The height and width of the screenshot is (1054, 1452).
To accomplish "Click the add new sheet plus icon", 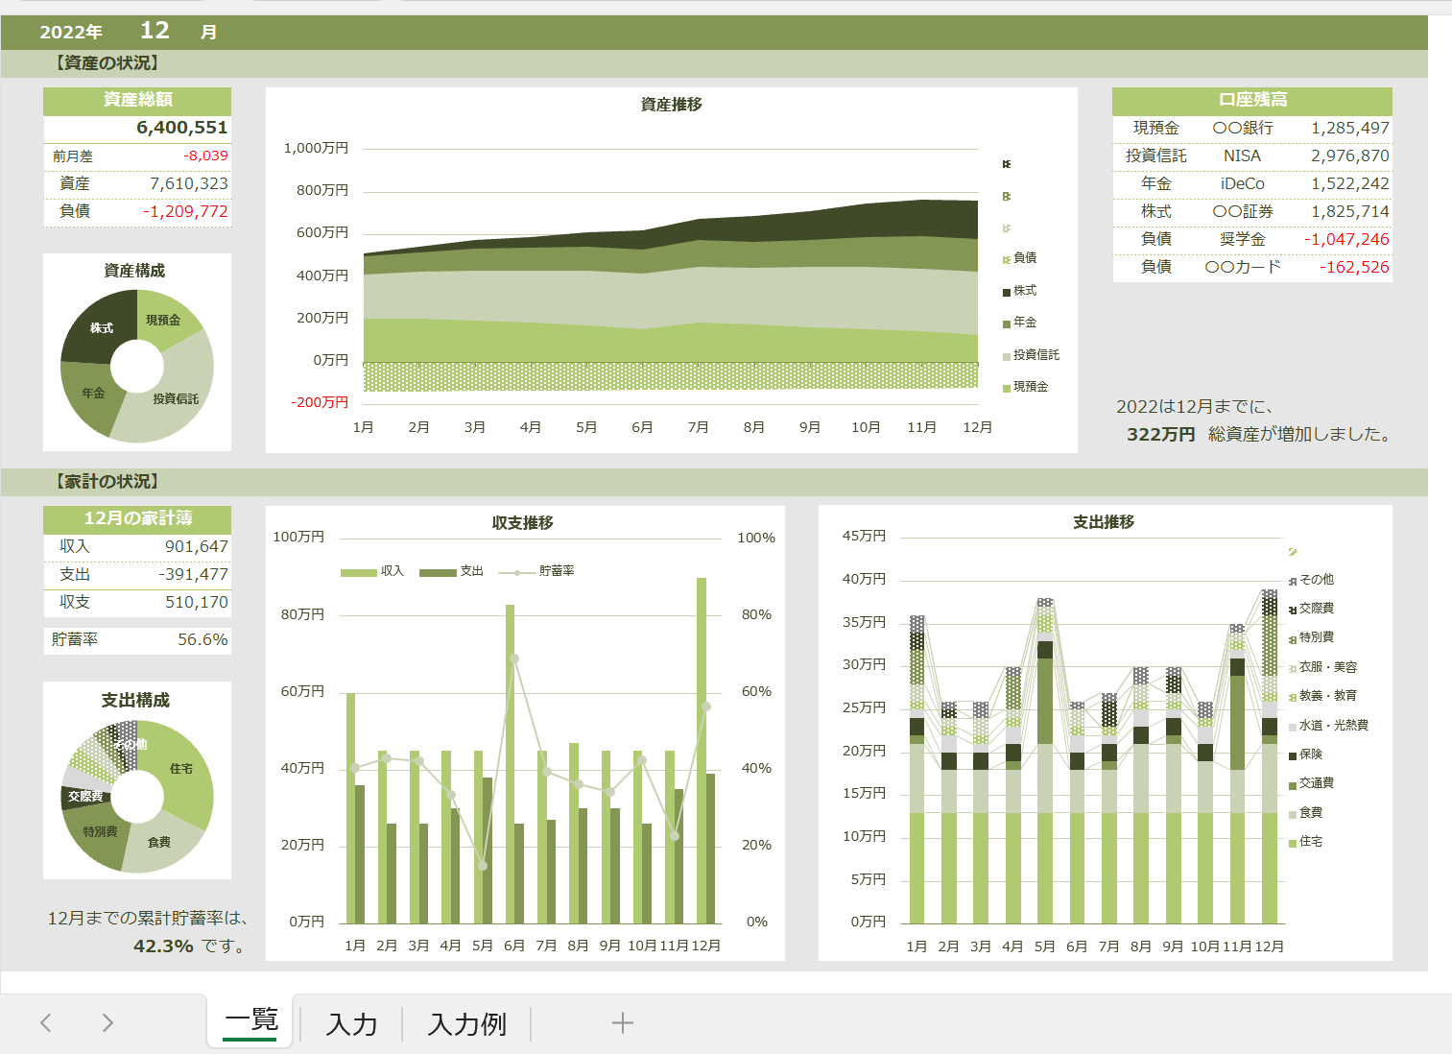I will (622, 1023).
